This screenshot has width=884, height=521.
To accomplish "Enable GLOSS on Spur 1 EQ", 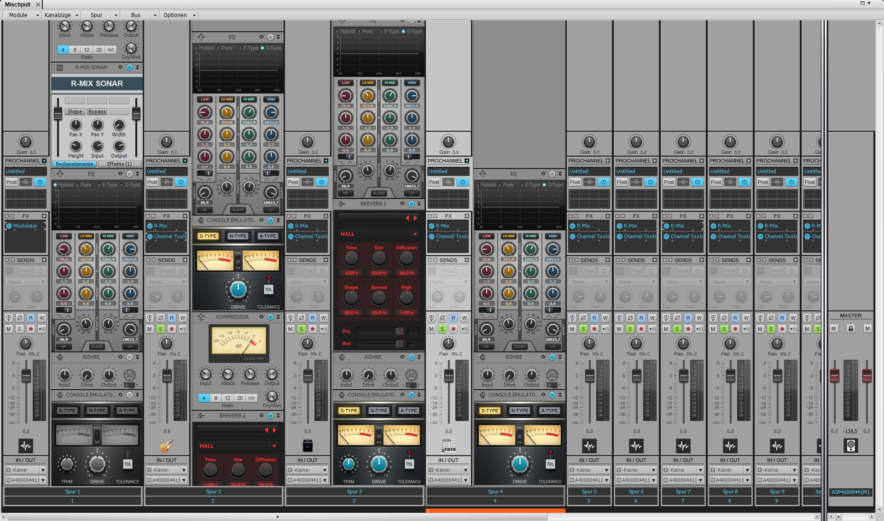I will (97, 346).
